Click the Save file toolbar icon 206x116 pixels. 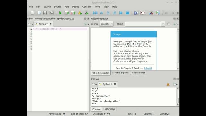pos(45,13)
